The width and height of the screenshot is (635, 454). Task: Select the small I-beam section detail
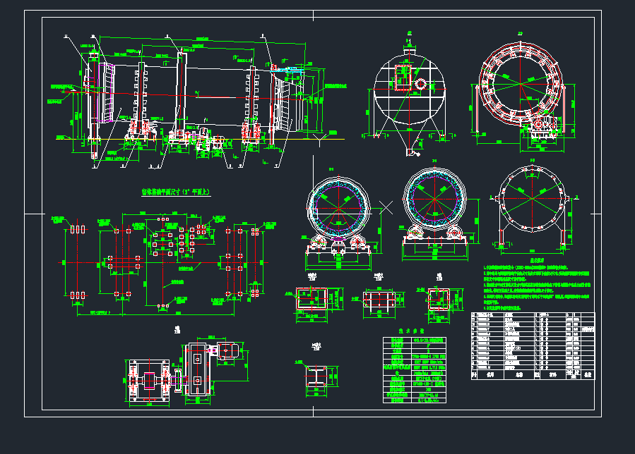(x=314, y=374)
